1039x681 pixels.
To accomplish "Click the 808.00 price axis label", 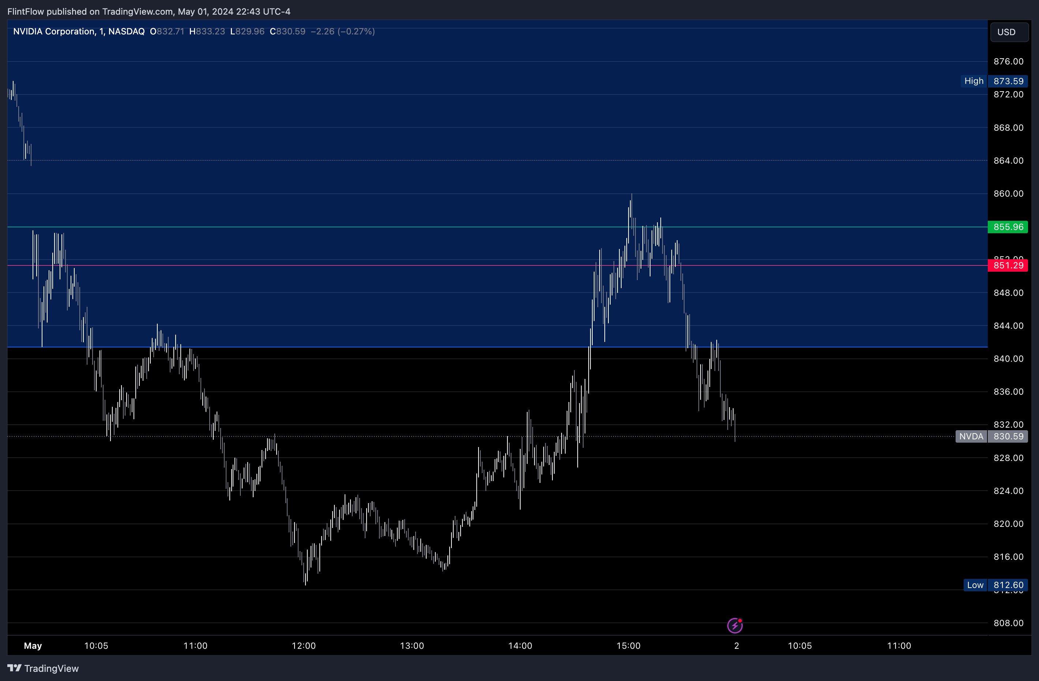I will [x=1008, y=623].
